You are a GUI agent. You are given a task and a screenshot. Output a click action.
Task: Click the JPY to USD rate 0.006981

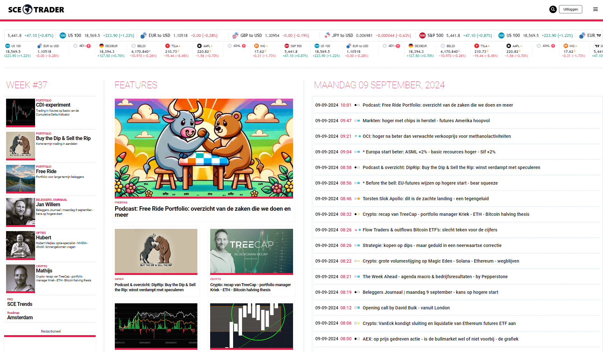[364, 36]
